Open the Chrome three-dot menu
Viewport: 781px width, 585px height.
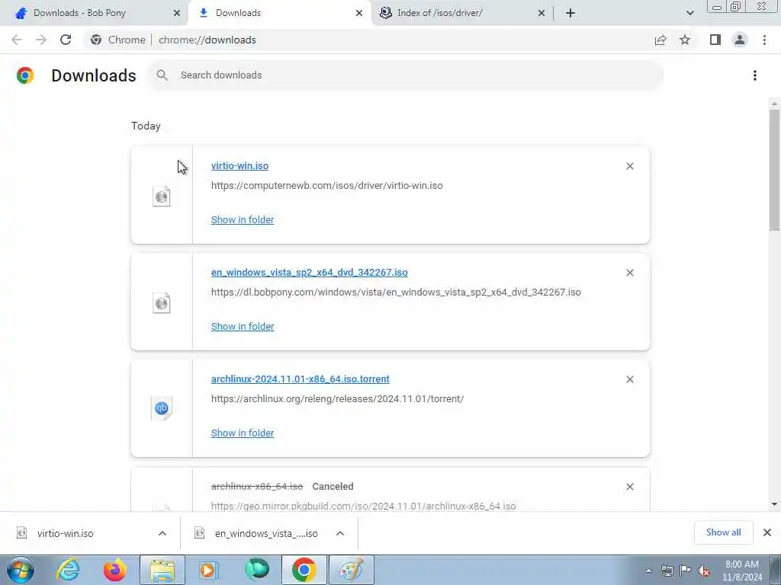click(x=764, y=40)
